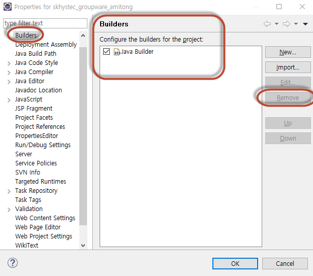
Task: Select Project Facets in the tree
Action: tap(34, 118)
